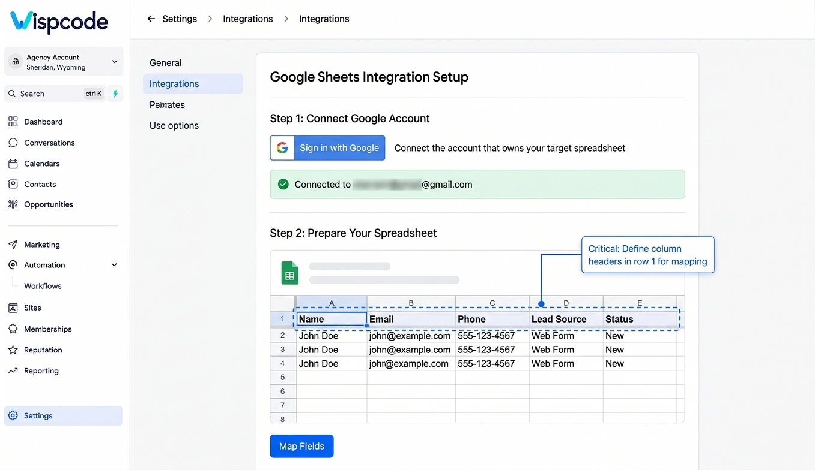This screenshot has width=815, height=470.
Task: Click the Contacts icon in sidebar
Action: (13, 184)
